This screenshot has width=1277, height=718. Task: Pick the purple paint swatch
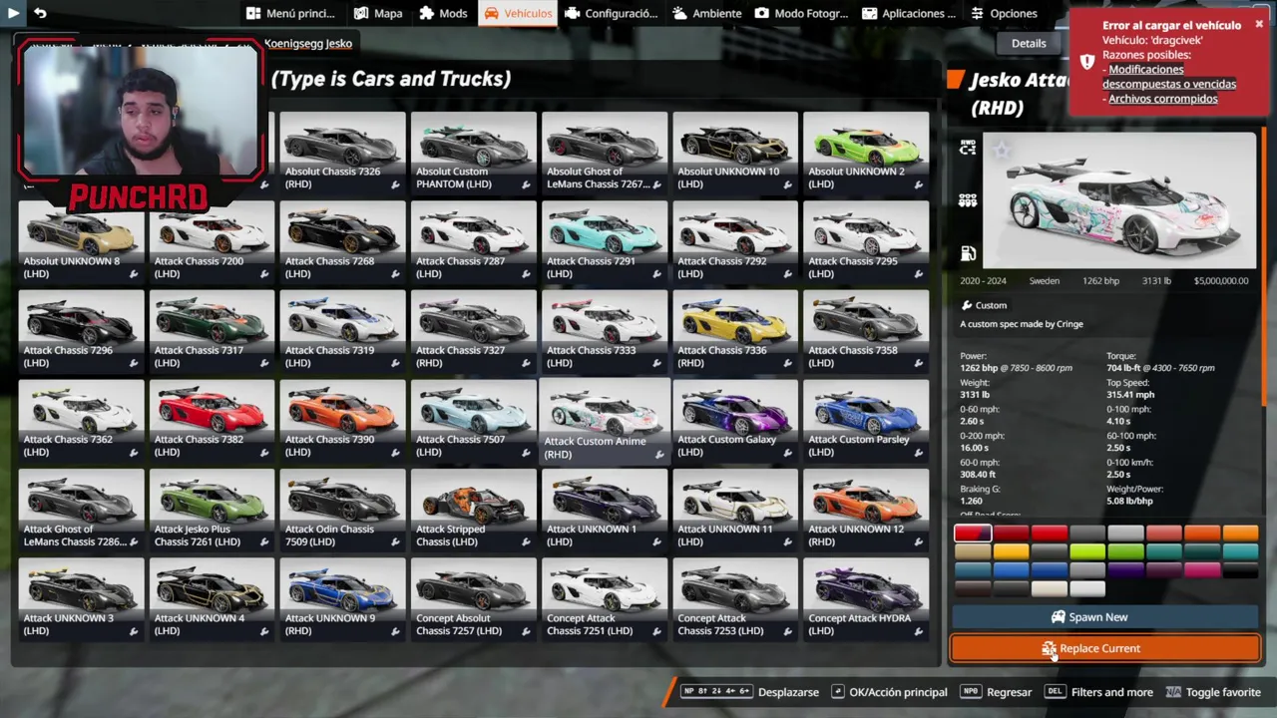pyautogui.click(x=1125, y=570)
